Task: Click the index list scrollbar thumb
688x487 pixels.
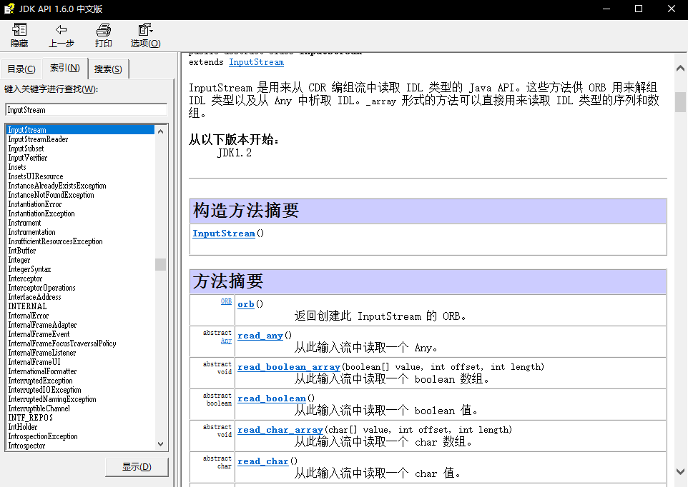Action: pyautogui.click(x=161, y=264)
